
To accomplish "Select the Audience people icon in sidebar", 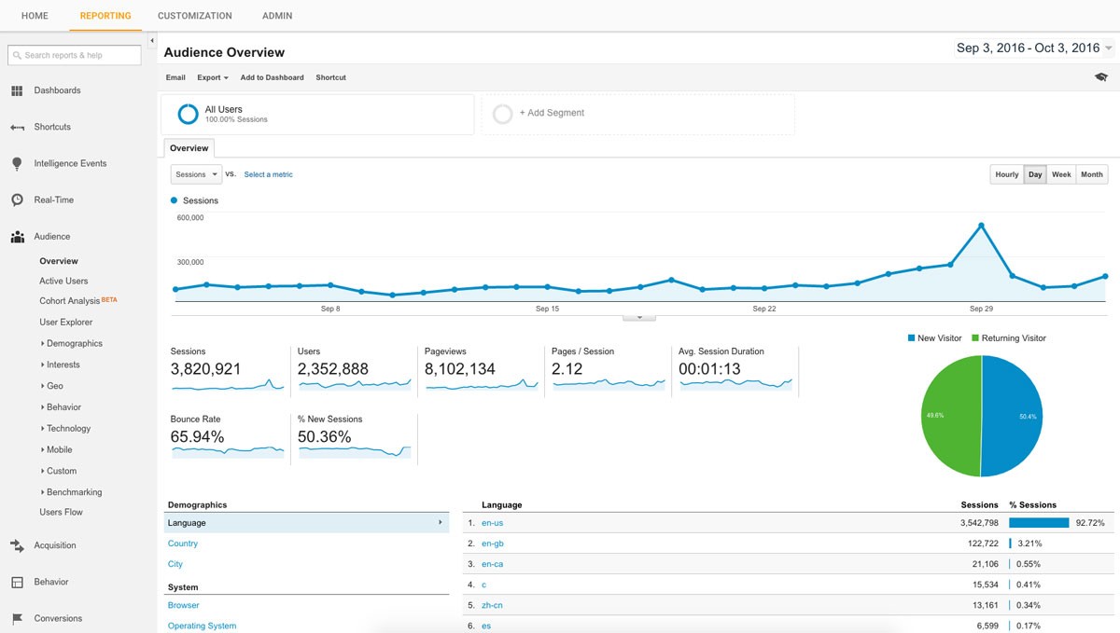I will 19,236.
